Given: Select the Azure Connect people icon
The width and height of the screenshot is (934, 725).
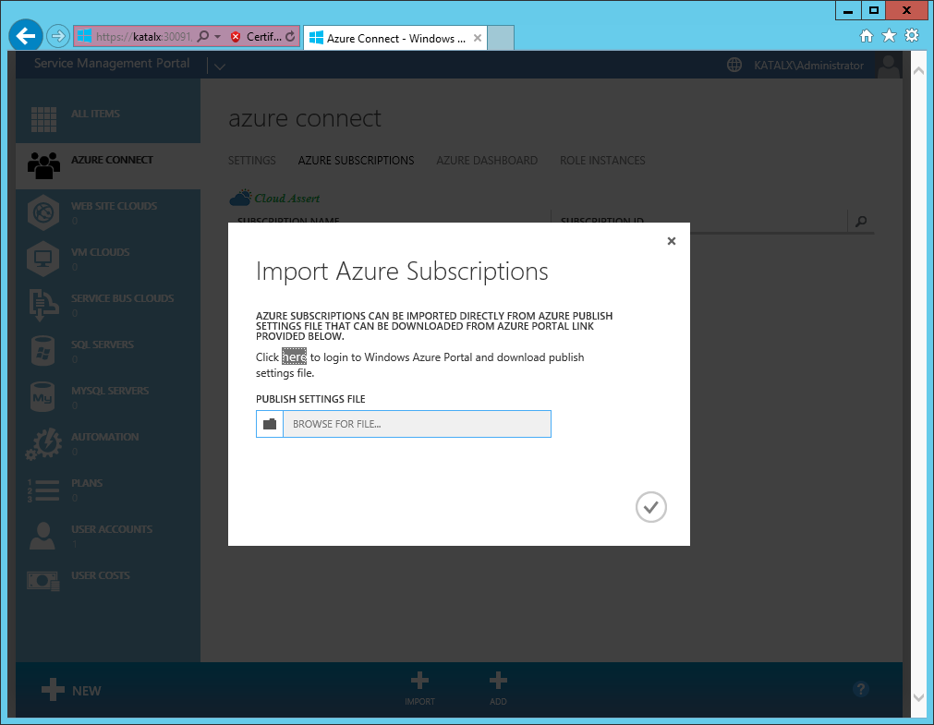Looking at the screenshot, I should click(43, 165).
